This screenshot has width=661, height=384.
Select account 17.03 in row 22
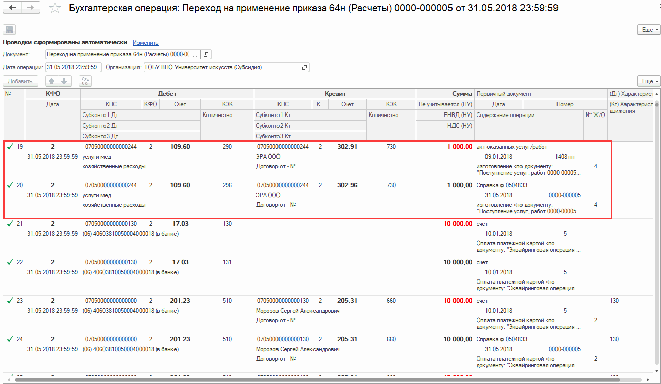pyautogui.click(x=180, y=262)
